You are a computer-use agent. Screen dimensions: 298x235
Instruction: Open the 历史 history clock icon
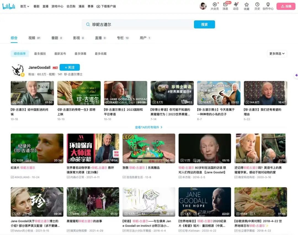(257, 6)
